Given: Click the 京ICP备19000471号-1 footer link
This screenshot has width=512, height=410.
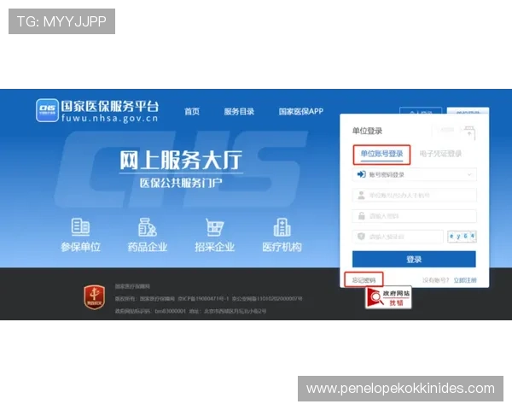Looking at the screenshot, I should coord(203,298).
